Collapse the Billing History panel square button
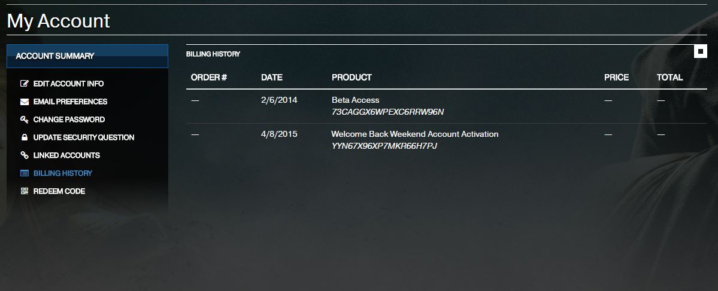This screenshot has width=718, height=291. coord(700,51)
